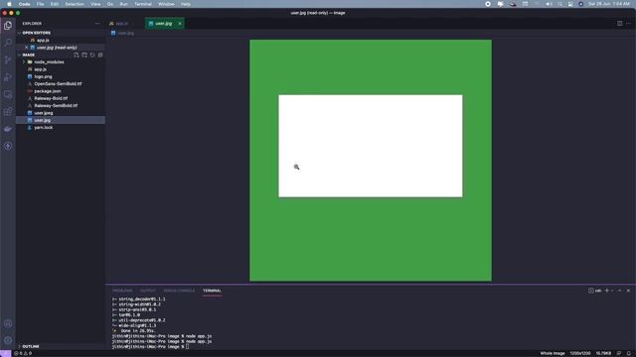Open the Edit menu
Image resolution: width=636 pixels, height=357 pixels.
(x=55, y=4)
